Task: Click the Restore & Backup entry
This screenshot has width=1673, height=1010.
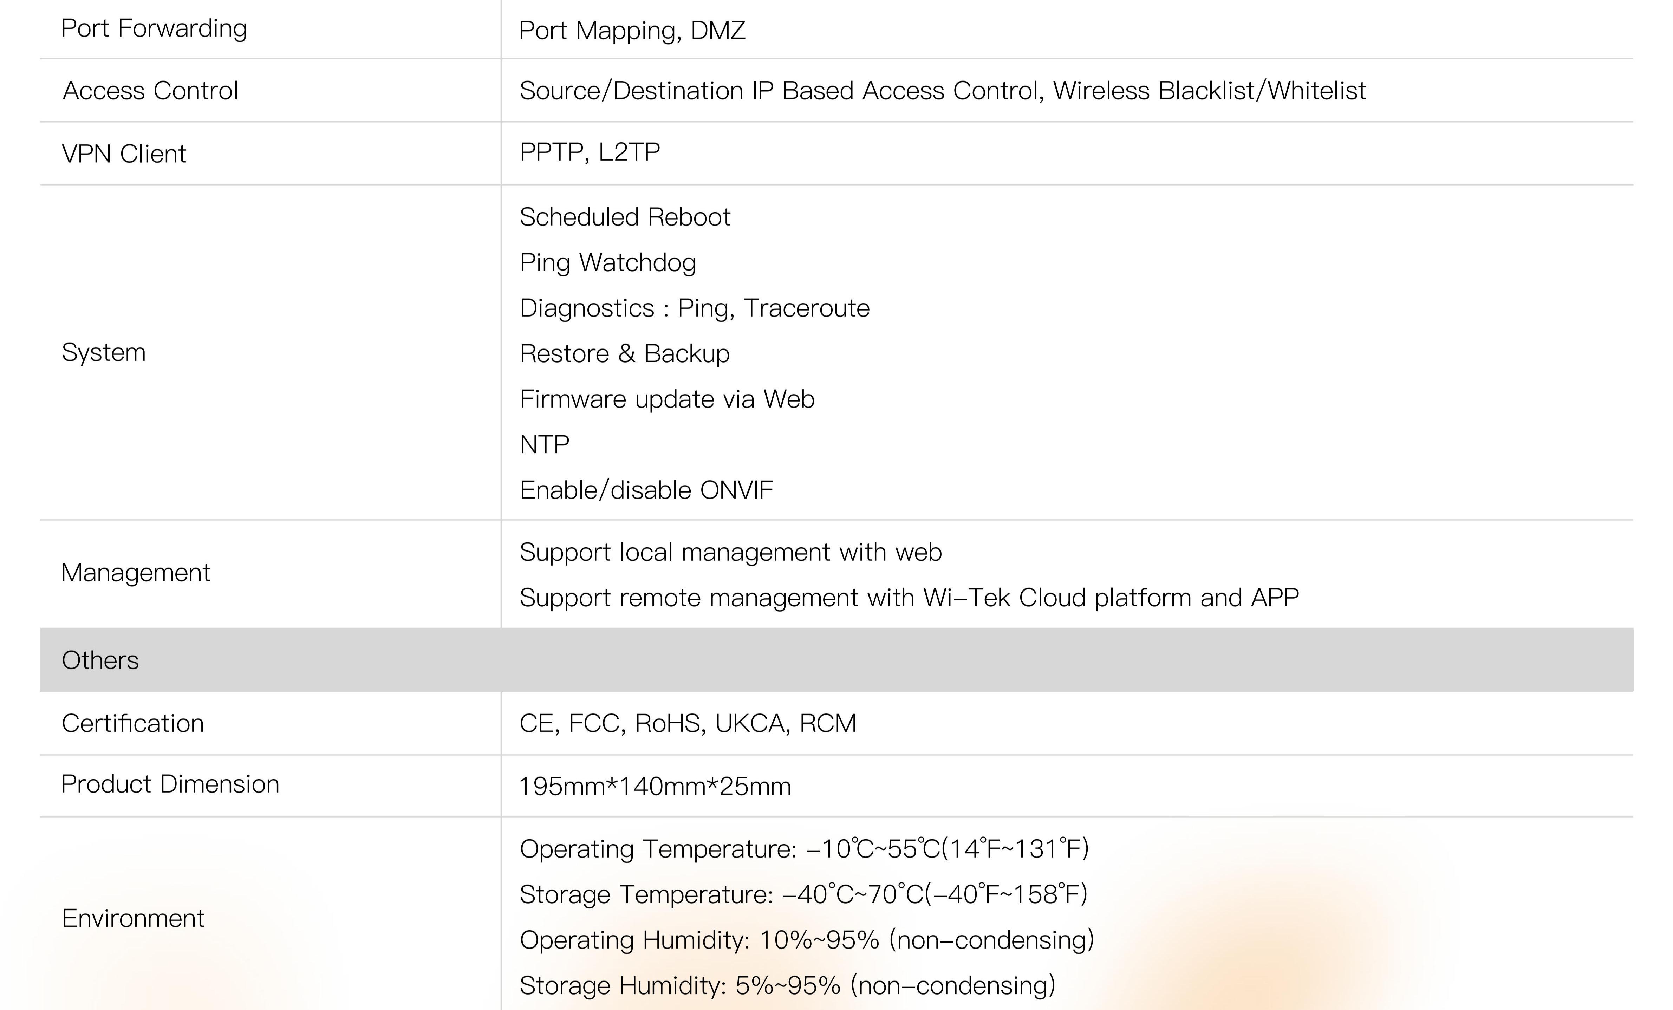Action: pos(624,354)
